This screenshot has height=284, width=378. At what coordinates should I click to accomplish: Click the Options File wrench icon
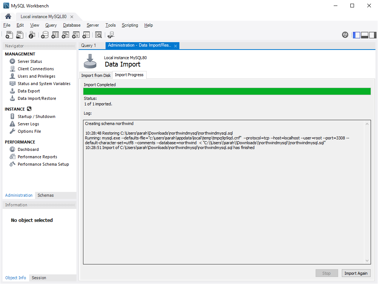point(12,131)
